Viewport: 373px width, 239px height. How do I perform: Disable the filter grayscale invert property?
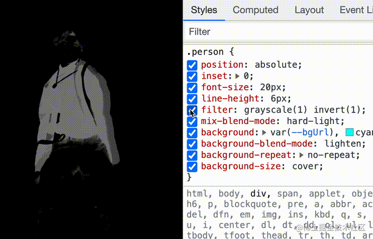[x=192, y=110]
